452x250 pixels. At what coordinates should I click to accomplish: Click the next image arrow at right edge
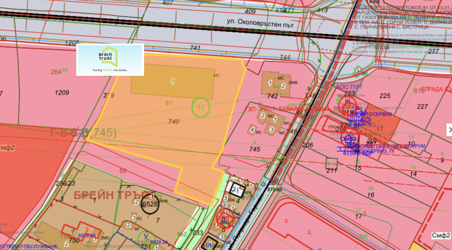449,130
